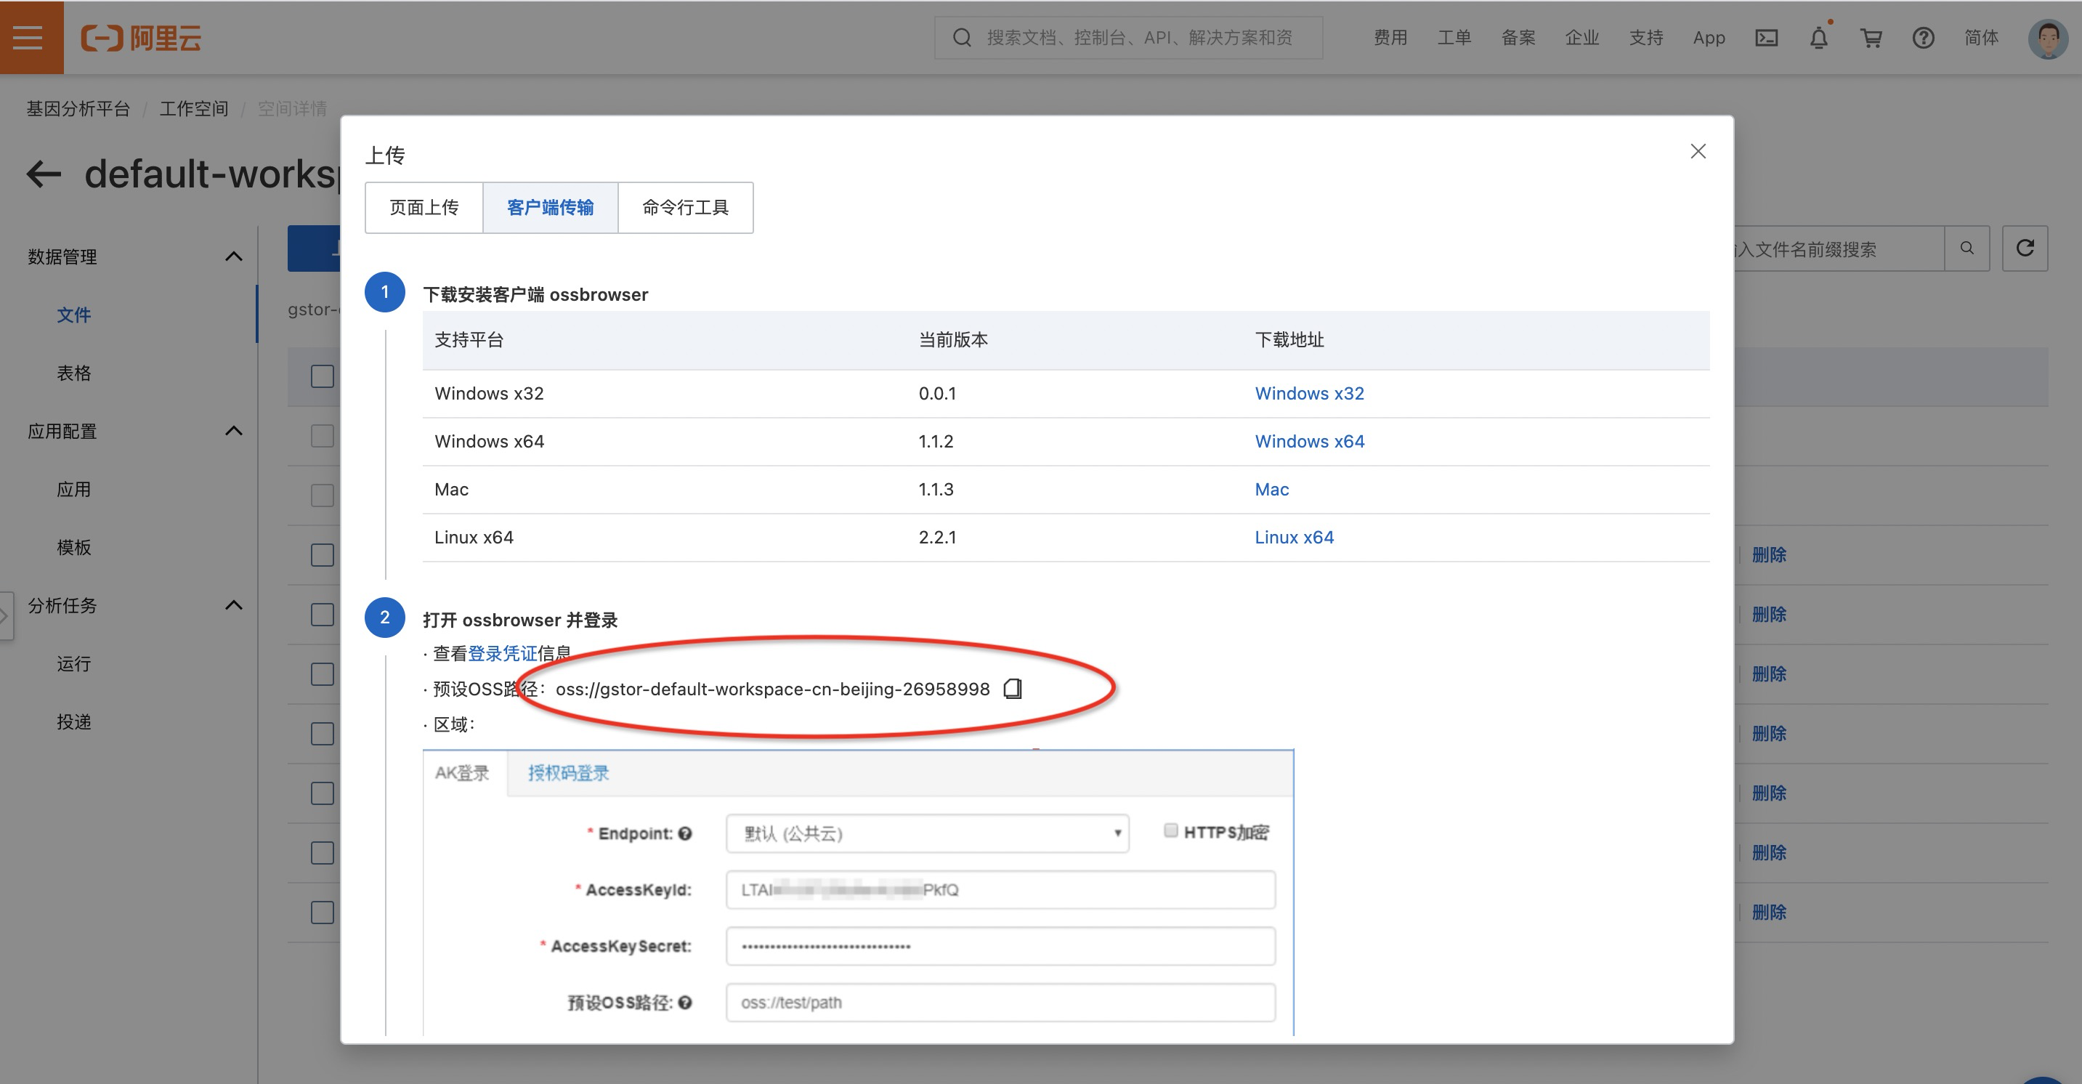Screen dimensions: 2082x1084
Task: Open help question mark icon
Action: coord(1924,38)
